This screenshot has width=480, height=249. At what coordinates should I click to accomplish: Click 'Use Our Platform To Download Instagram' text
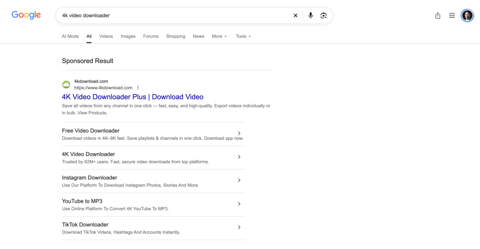(130, 185)
